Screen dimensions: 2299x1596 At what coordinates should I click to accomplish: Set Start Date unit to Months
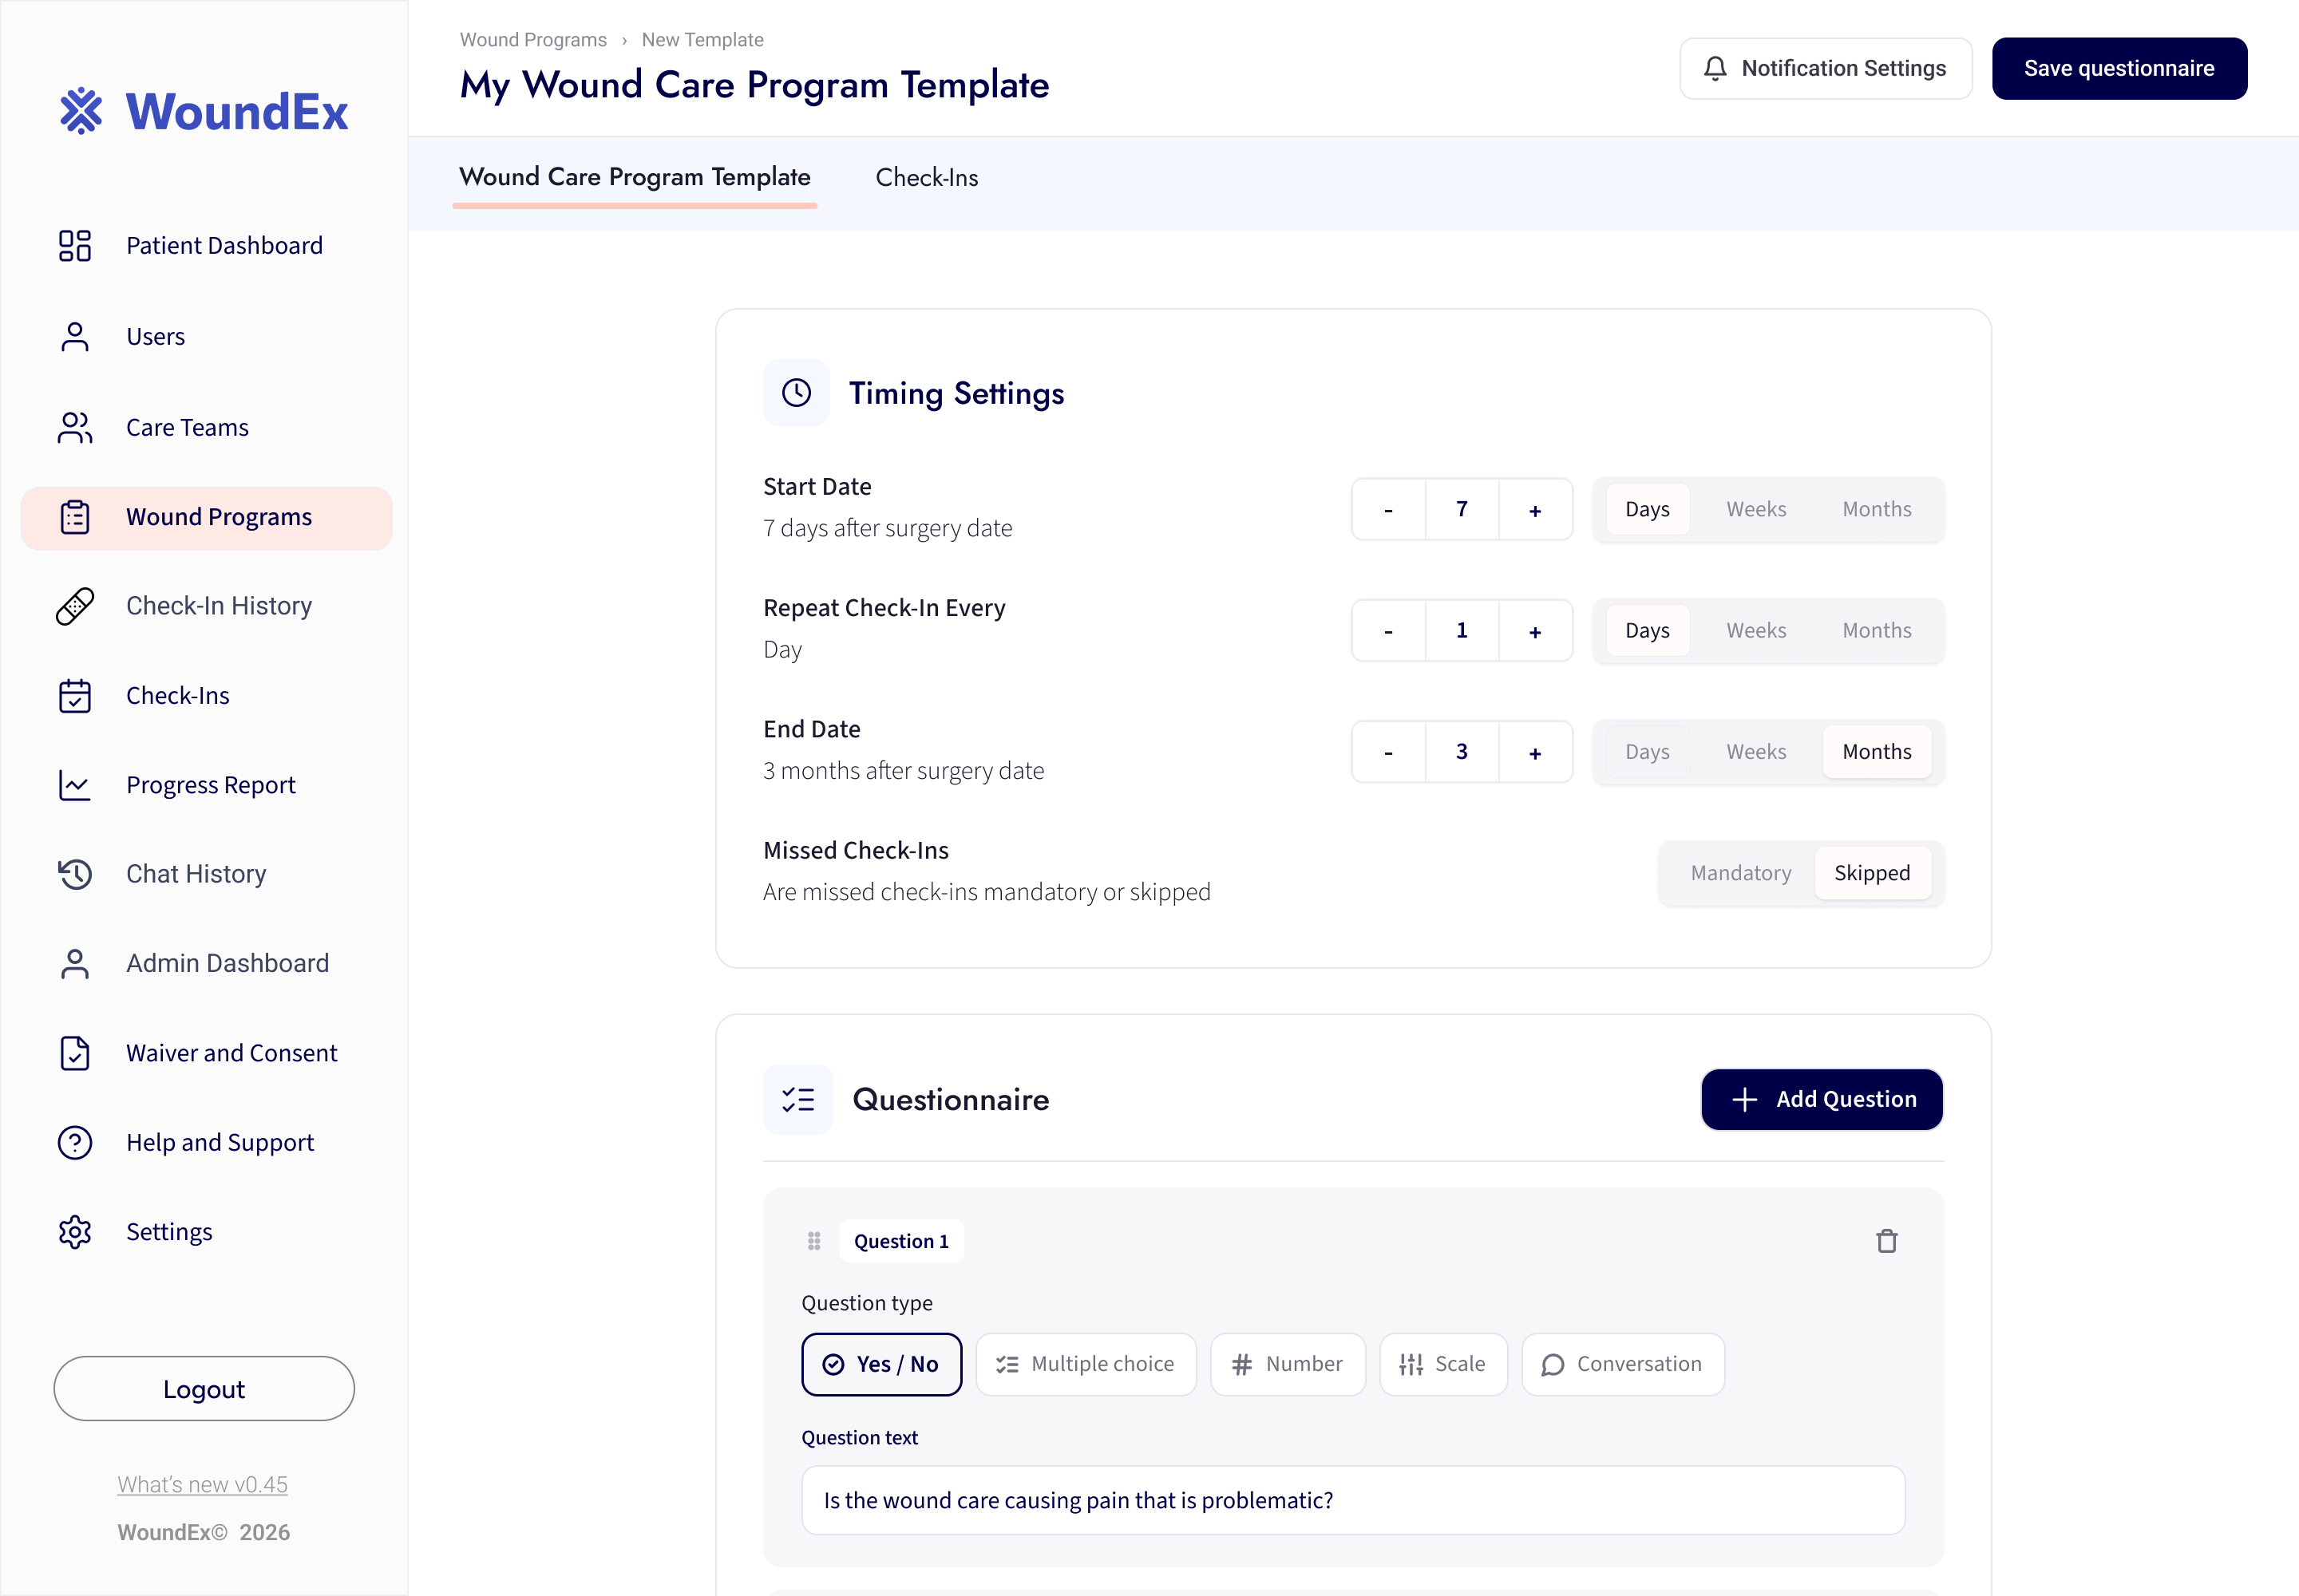[x=1877, y=509]
